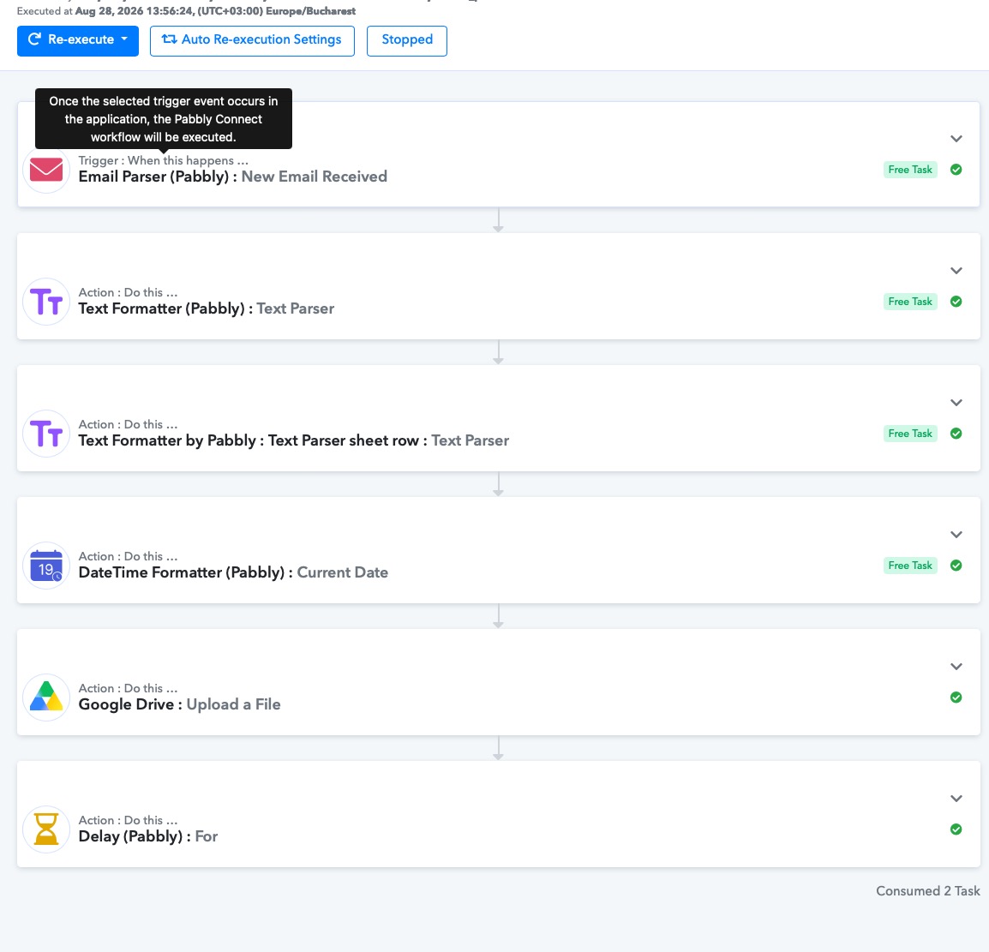Expand the DateTime Formatter Current Date step
The image size is (989, 952).
(956, 535)
